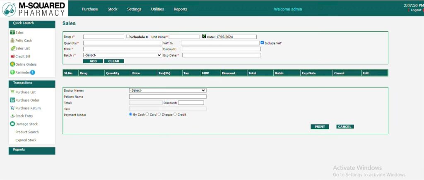Open Sales List via its tag icon
The height and width of the screenshot is (180, 424).
click(12, 48)
